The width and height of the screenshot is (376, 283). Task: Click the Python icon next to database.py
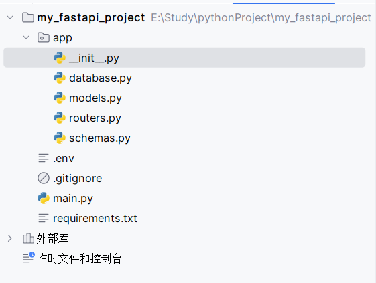coord(60,78)
